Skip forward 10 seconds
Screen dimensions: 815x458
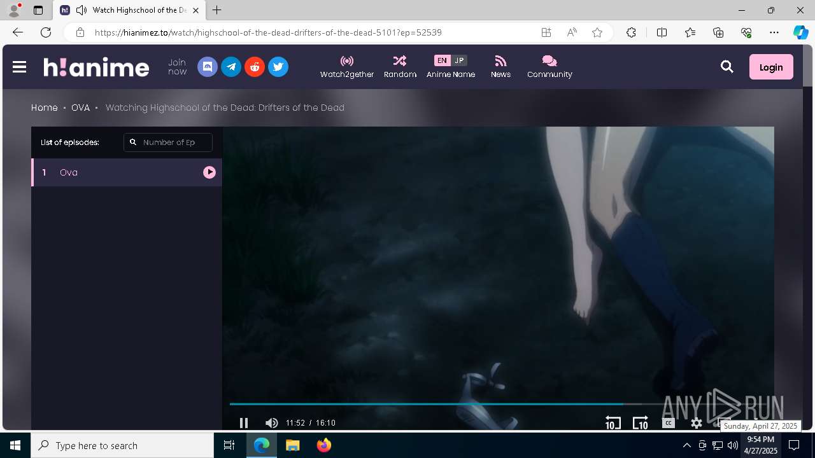(x=641, y=423)
